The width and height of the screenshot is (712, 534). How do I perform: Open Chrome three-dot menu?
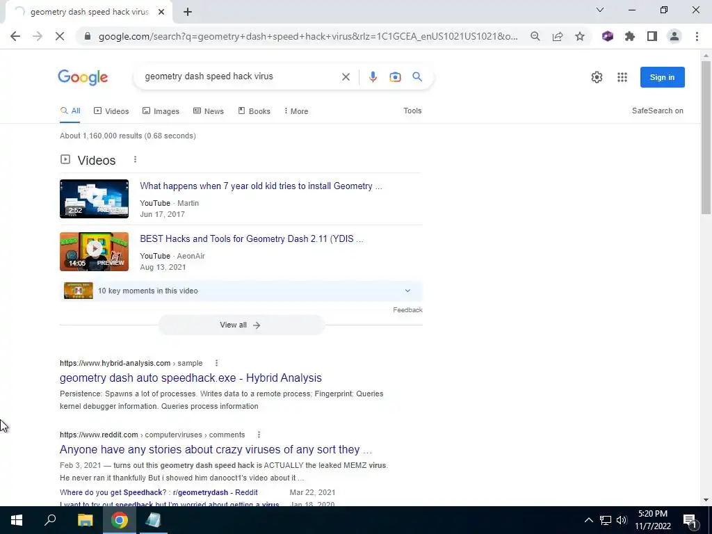(697, 36)
